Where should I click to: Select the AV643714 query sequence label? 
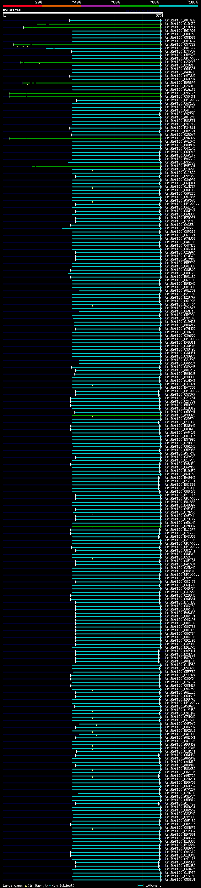(x=12, y=10)
